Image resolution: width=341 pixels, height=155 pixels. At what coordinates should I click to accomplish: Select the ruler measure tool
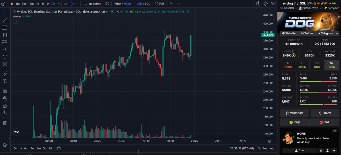(5, 74)
